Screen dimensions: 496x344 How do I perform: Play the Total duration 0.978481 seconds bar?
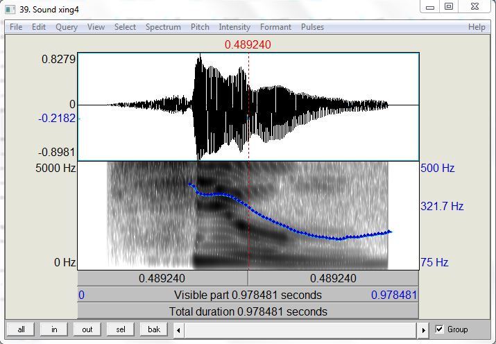(x=248, y=311)
